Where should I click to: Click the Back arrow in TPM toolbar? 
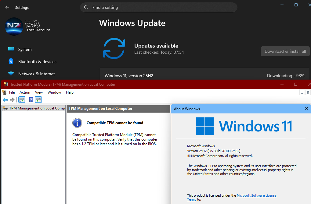[5, 100]
